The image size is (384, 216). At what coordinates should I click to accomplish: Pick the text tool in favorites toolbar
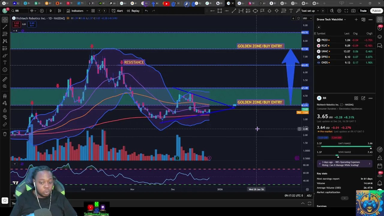(291, 11)
